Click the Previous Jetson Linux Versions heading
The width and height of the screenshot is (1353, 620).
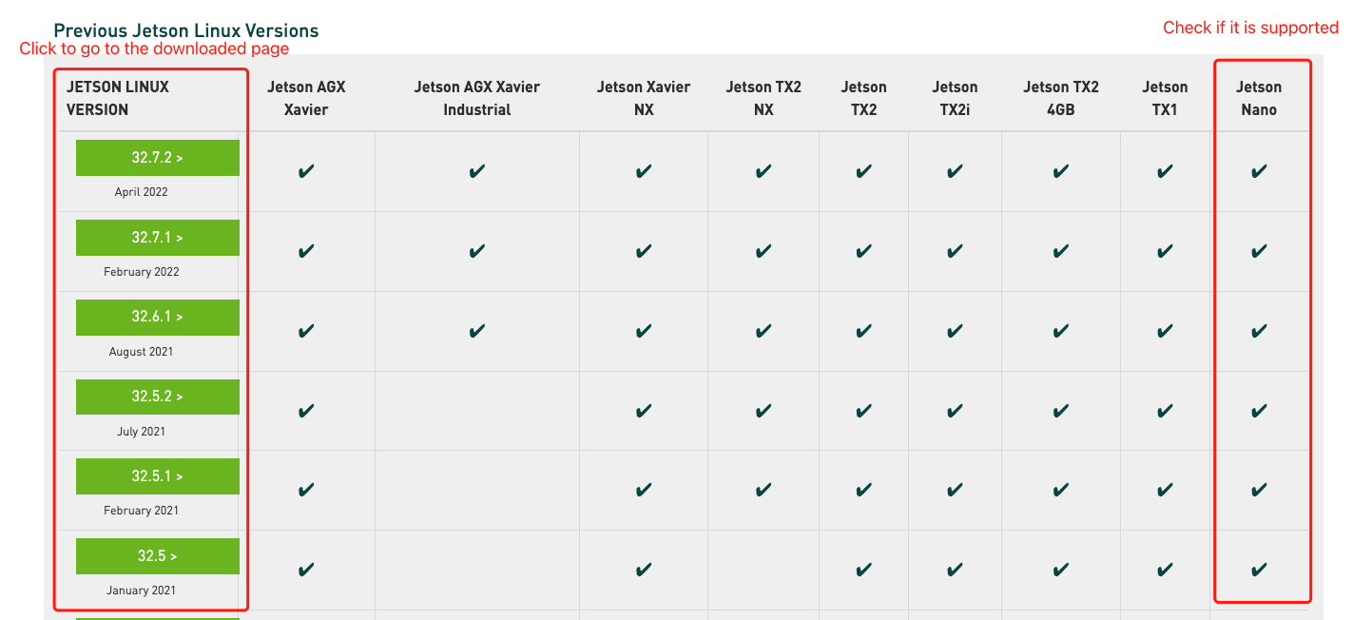186,30
